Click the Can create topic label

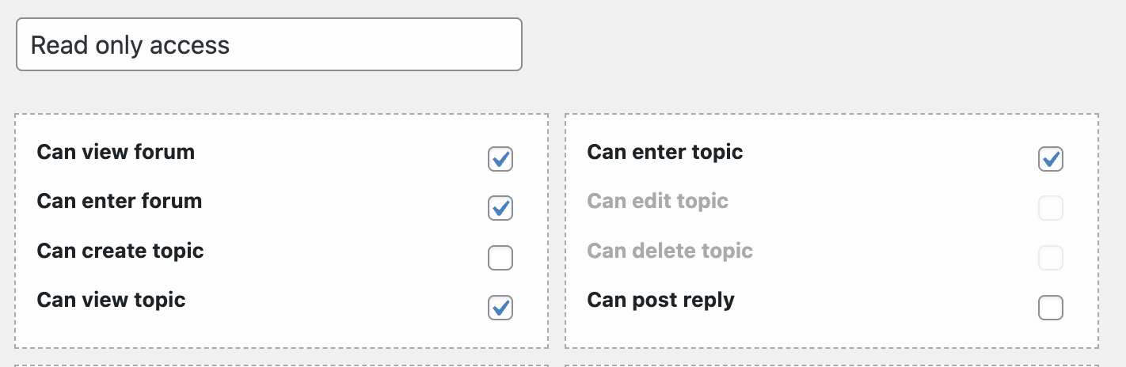tap(120, 251)
